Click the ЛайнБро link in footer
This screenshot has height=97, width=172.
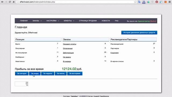point(74,96)
